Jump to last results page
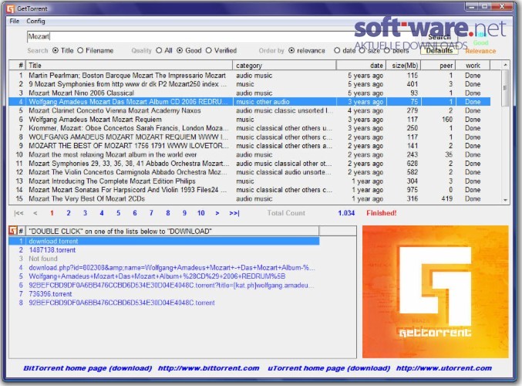 point(234,213)
